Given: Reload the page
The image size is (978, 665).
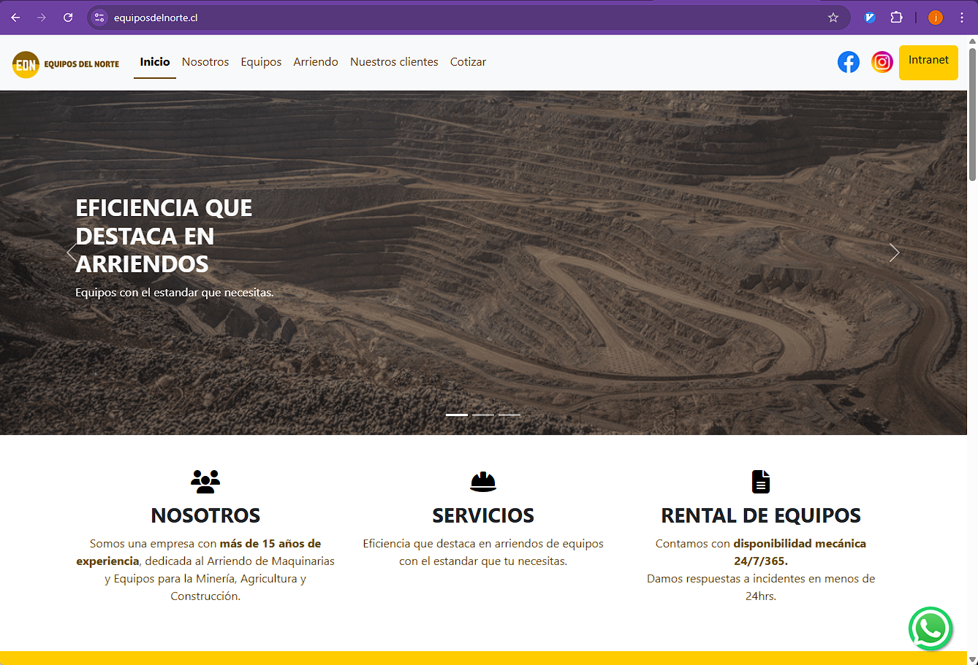Looking at the screenshot, I should 68,18.
